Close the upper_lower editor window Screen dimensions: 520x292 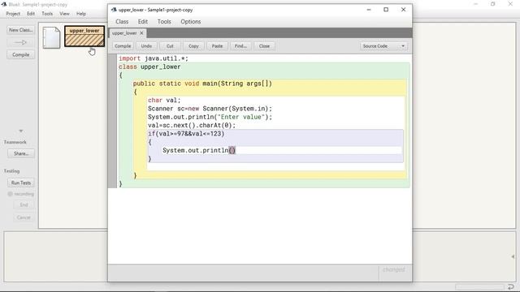(x=403, y=10)
